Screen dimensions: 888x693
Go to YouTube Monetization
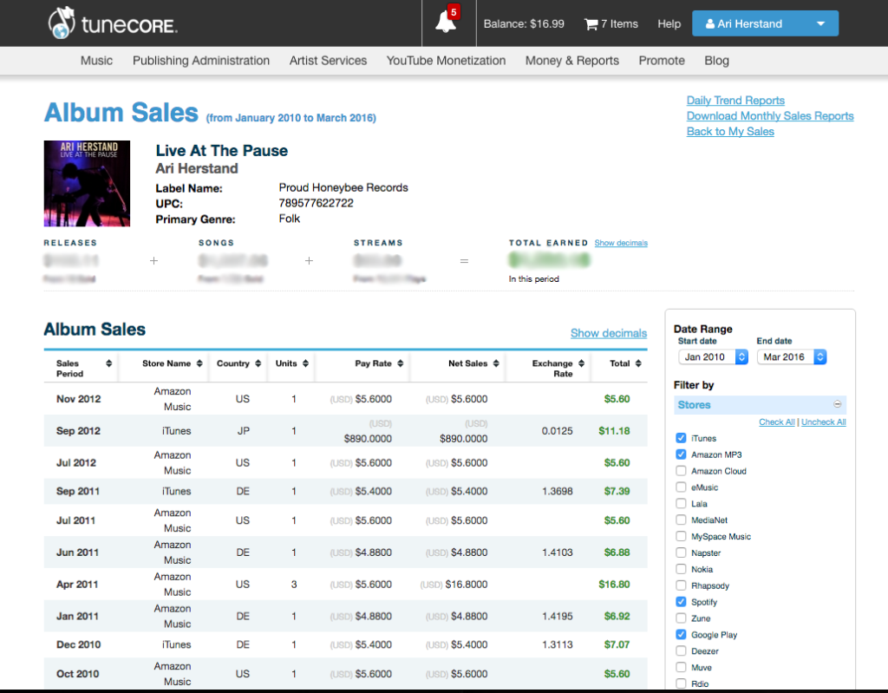(446, 61)
